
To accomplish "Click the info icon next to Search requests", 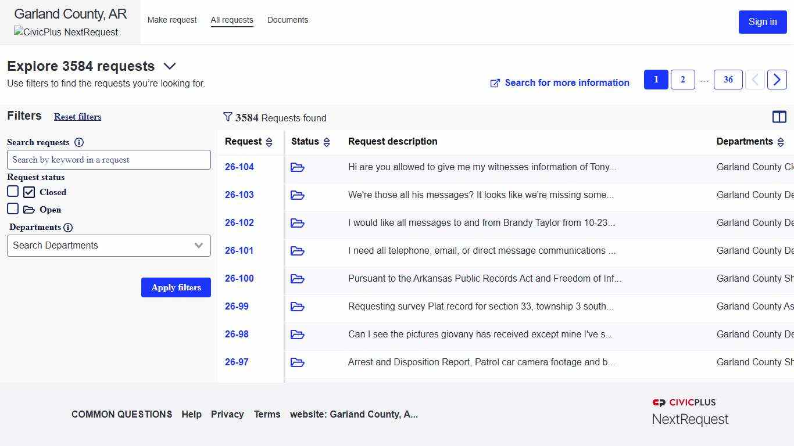I will click(79, 142).
